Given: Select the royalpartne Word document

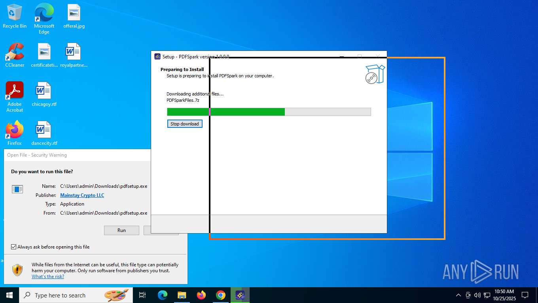Looking at the screenshot, I should pyautogui.click(x=74, y=55).
